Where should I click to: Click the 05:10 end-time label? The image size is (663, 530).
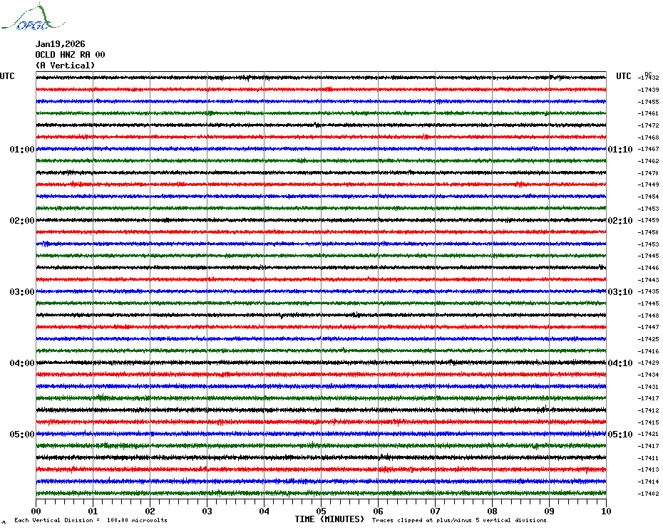tap(620, 434)
